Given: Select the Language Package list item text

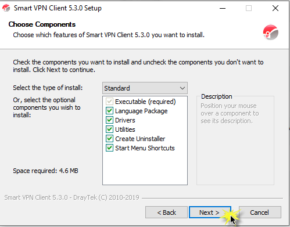Looking at the screenshot, I should 141,111.
